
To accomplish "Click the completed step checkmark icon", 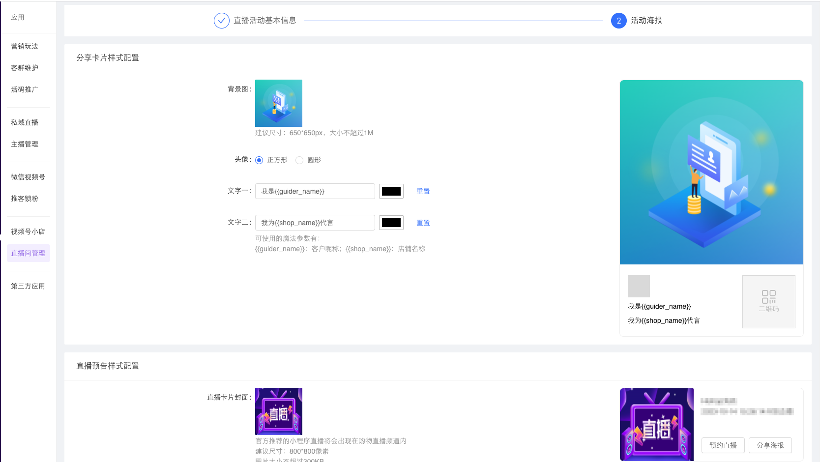I will tap(222, 21).
